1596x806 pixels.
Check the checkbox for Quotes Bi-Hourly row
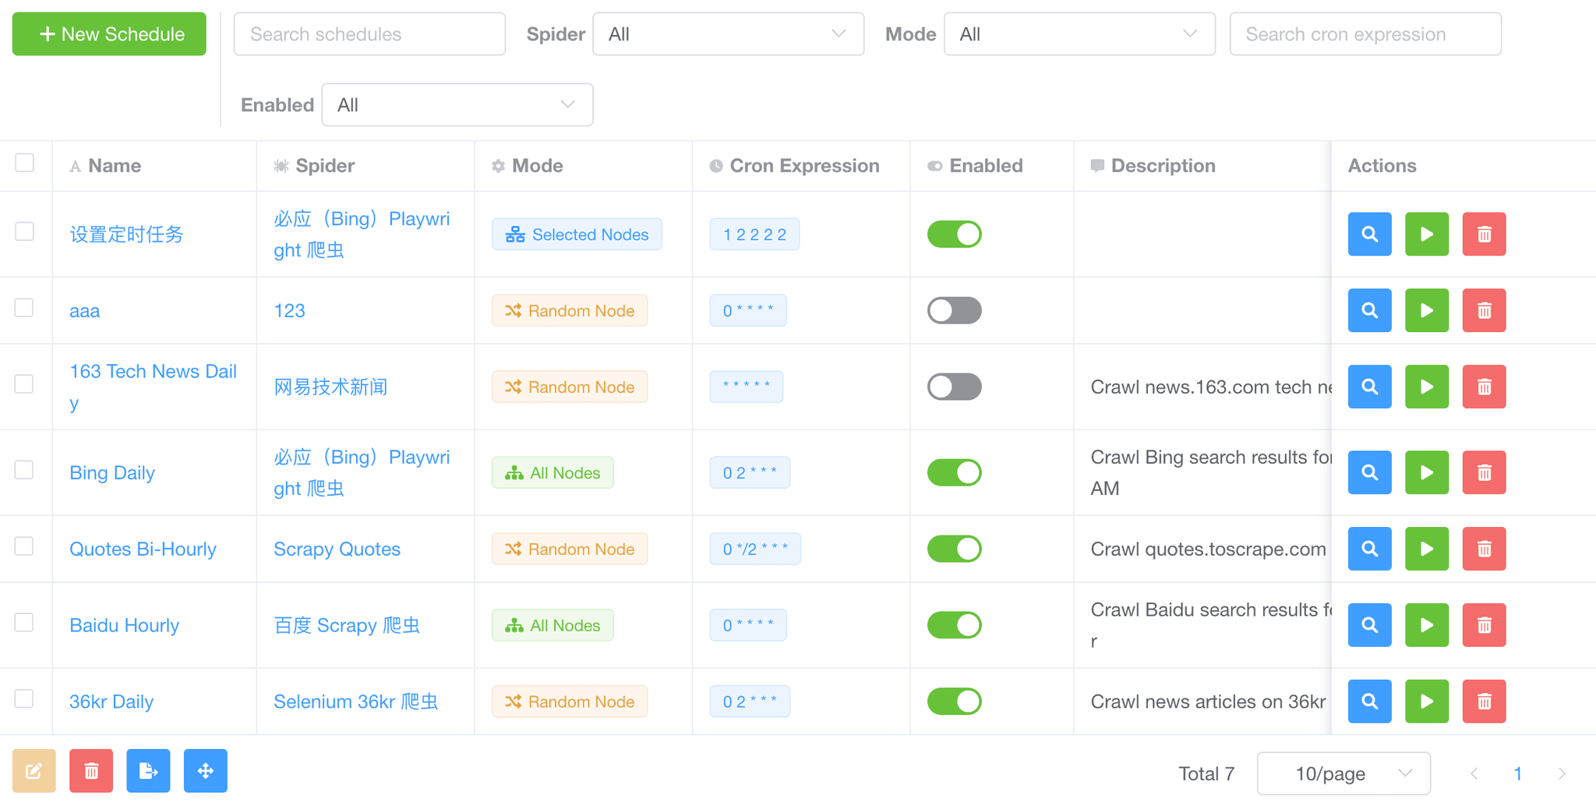tap(24, 546)
